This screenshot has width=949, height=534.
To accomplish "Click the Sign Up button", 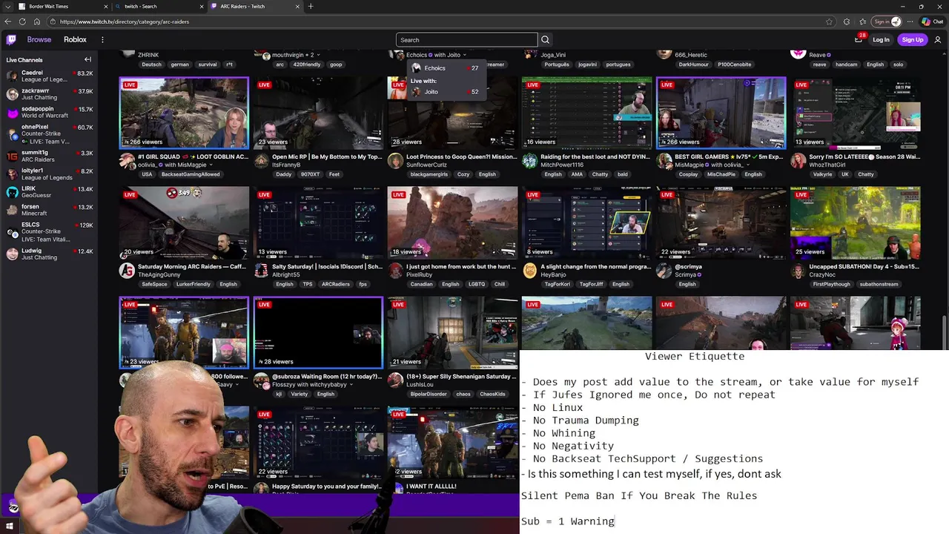I will point(913,39).
